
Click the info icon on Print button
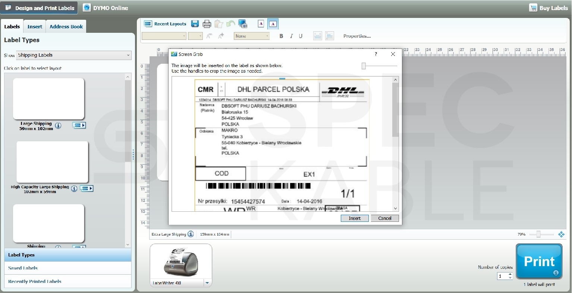point(556,273)
